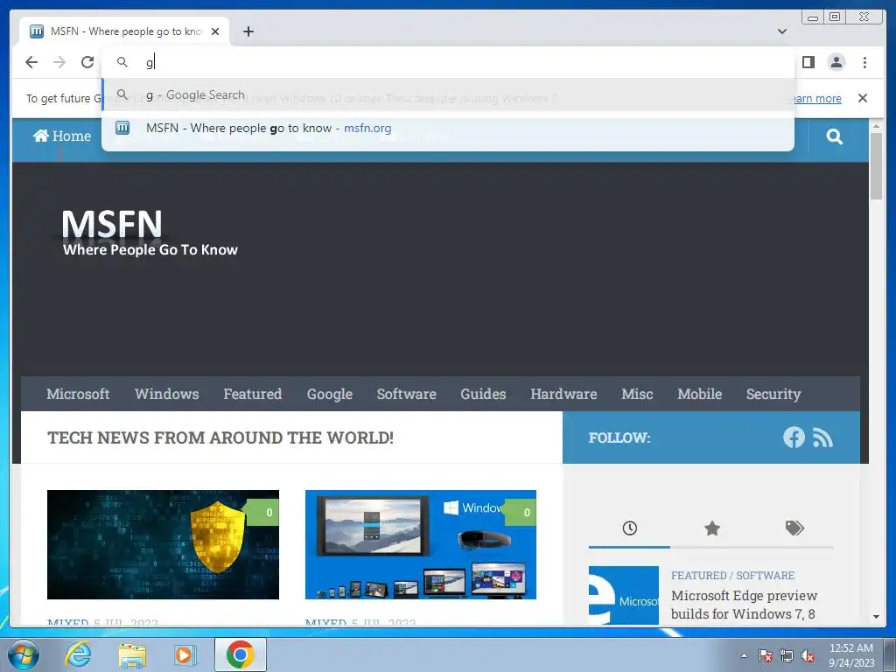Image resolution: width=896 pixels, height=672 pixels.
Task: Go to the site Home link
Action: (62, 136)
